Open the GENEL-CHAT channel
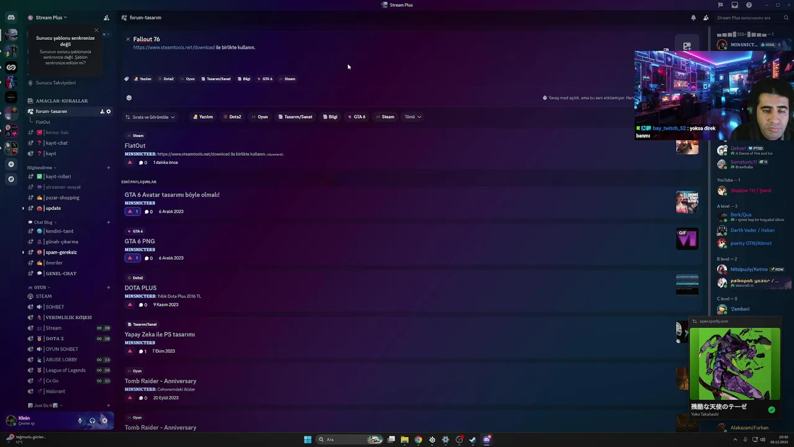The image size is (794, 447). tap(60, 273)
